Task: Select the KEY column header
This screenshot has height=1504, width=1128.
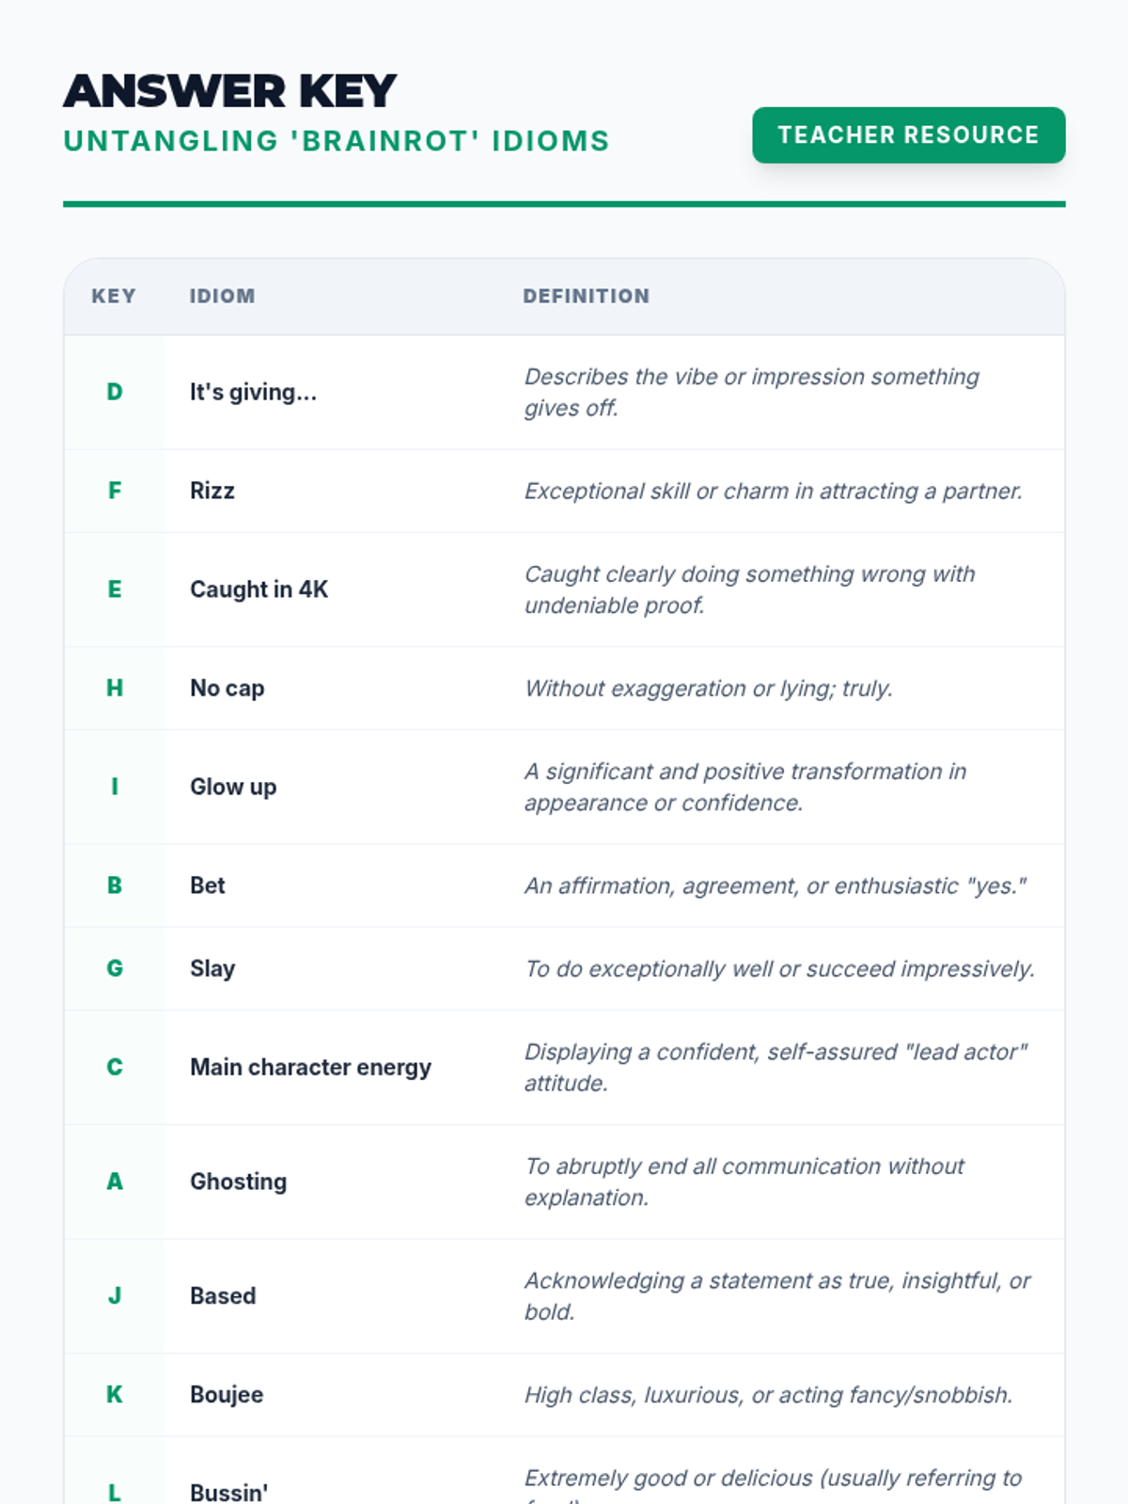Action: (114, 296)
